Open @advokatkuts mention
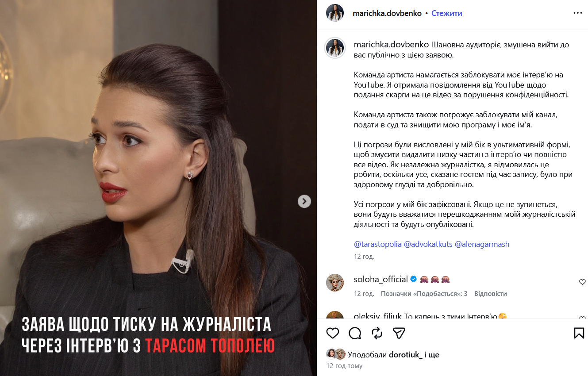 (428, 244)
